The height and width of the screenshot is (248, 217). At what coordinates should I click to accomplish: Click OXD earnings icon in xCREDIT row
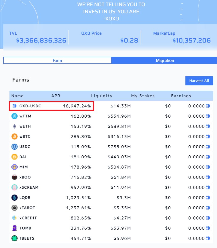point(208,218)
